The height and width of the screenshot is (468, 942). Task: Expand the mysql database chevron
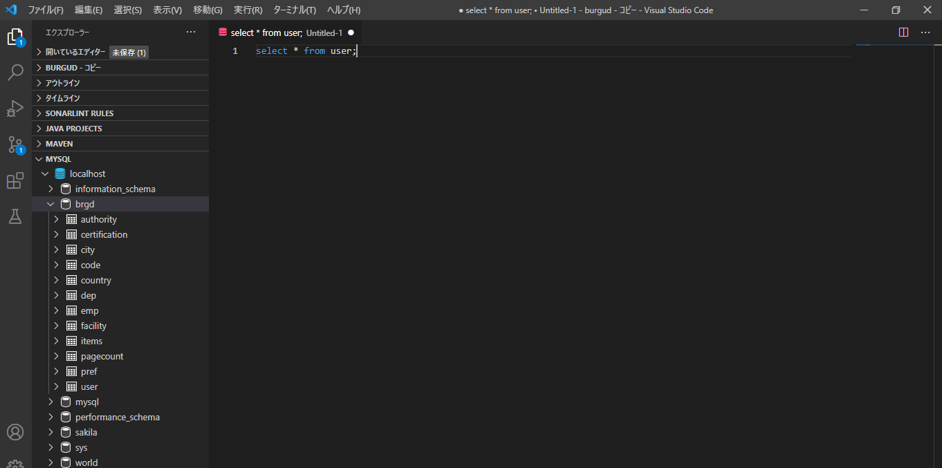point(50,402)
